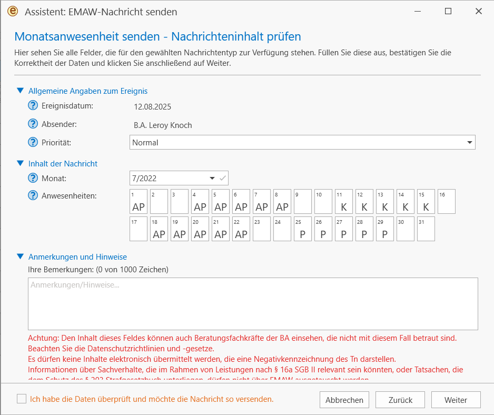Select empty attendance cell for day 9
Viewport: 494px width, 415px height.
[303, 201]
